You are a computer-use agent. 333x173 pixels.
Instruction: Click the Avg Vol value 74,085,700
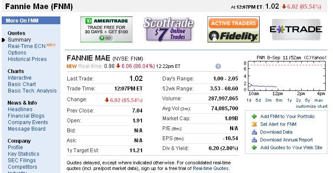coord(224,109)
